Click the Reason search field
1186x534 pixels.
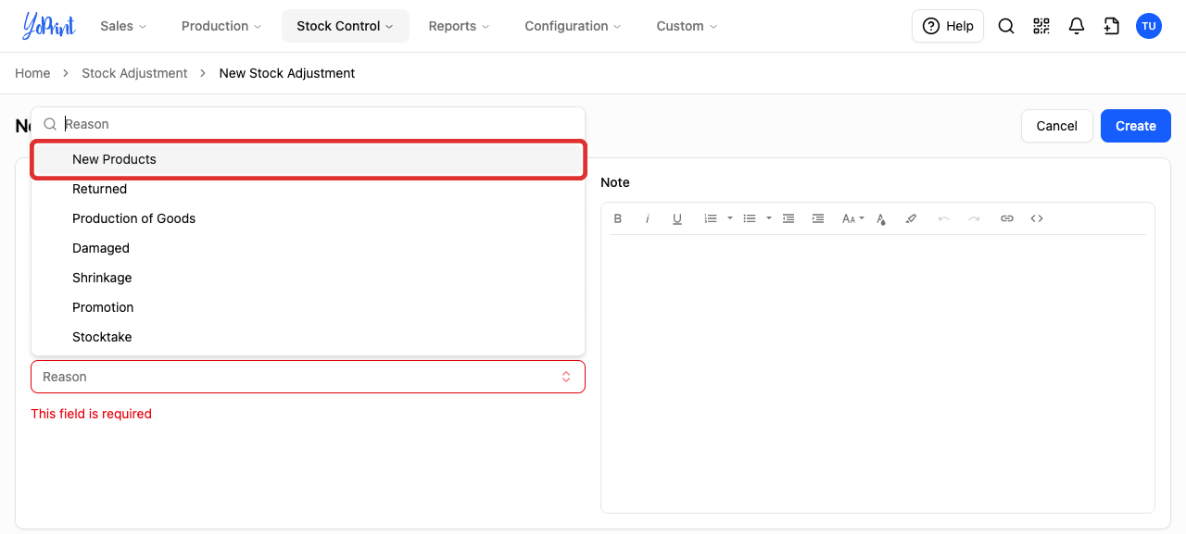click(x=308, y=124)
